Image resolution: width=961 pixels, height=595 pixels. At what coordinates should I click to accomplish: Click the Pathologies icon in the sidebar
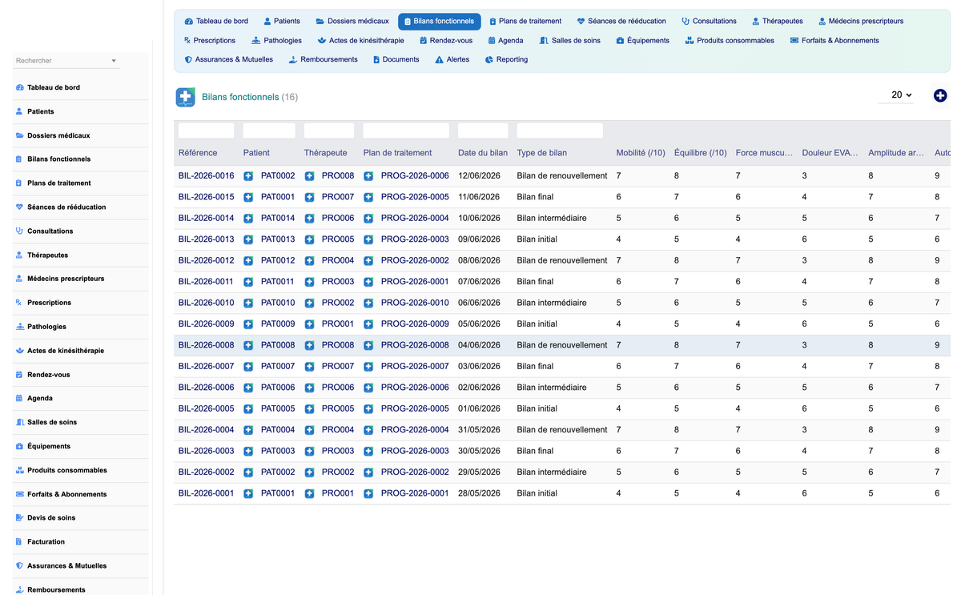coord(19,327)
